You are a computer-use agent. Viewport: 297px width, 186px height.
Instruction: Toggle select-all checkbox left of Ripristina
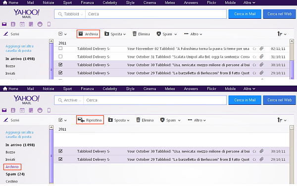(x=60, y=120)
